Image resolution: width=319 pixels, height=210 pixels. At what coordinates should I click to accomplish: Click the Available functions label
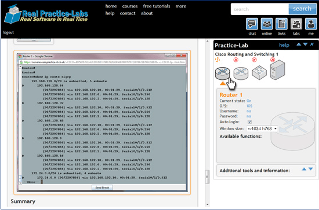point(241,137)
